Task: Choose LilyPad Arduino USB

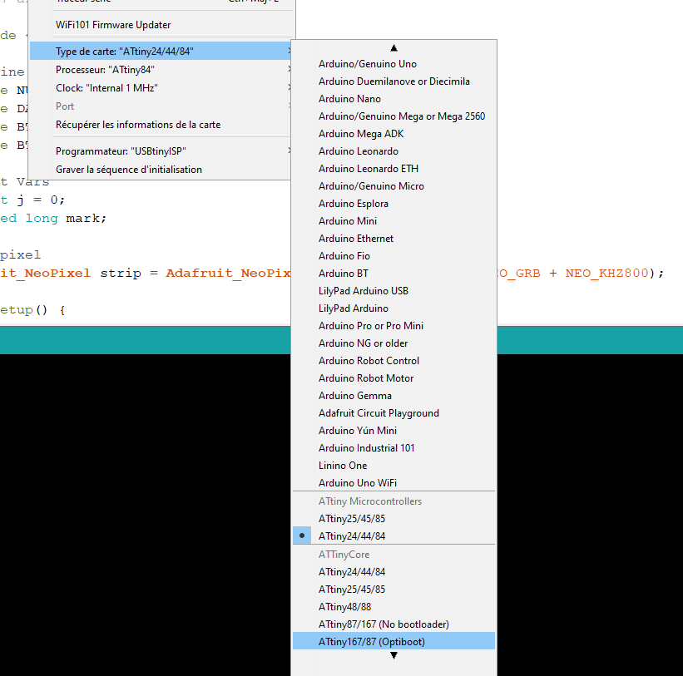Action: coord(393,291)
